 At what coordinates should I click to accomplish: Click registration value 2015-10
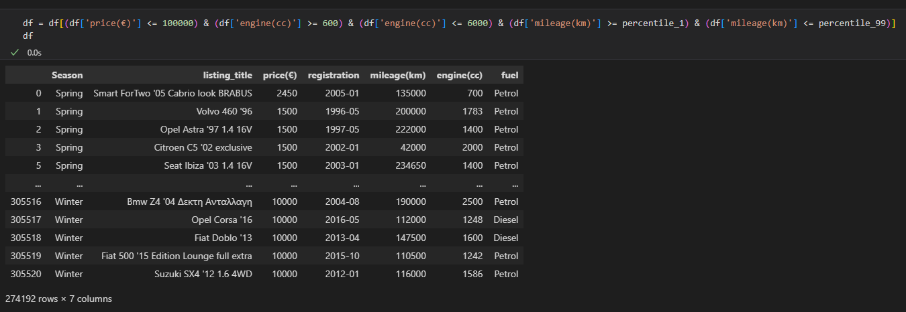click(x=342, y=256)
